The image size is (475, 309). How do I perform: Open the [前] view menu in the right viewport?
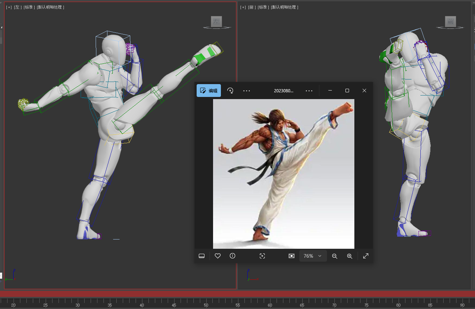tap(251, 7)
